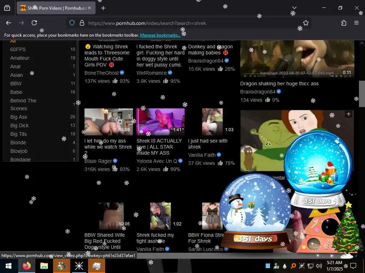365x273 pixels.
Task: Go back one page
Action: click(9, 23)
